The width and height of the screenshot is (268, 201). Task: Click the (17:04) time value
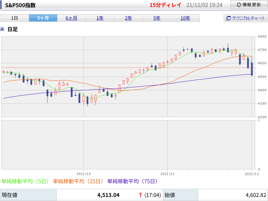point(153,195)
